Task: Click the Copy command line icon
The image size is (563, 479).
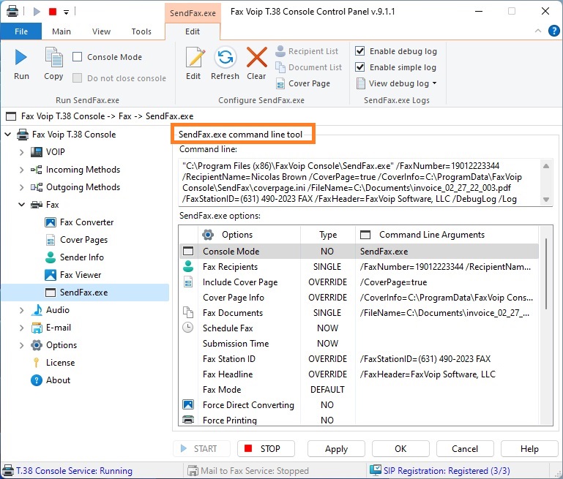Action: tap(54, 57)
